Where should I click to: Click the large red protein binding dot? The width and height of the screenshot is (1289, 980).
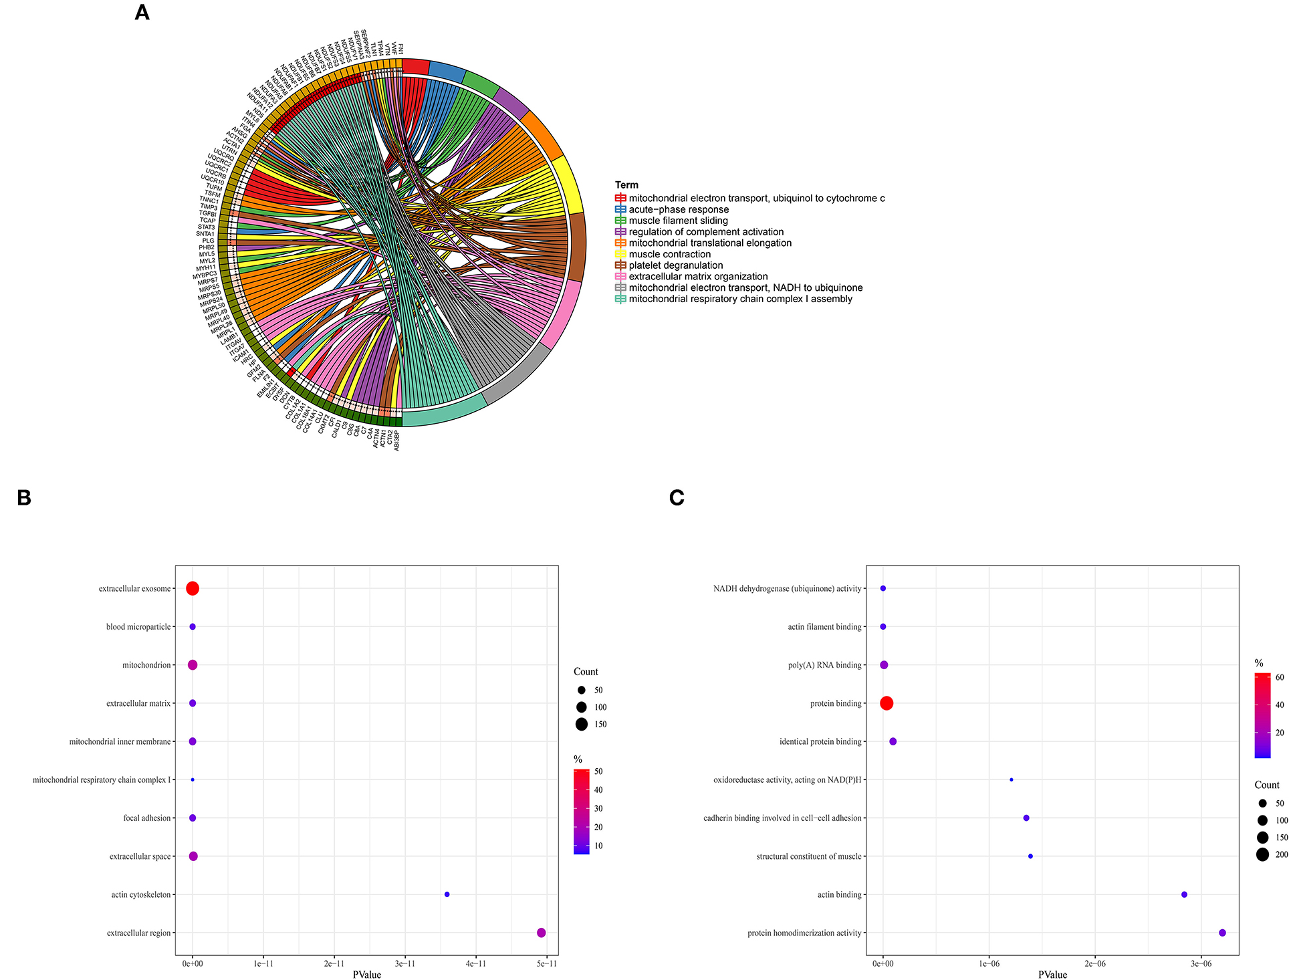click(887, 703)
